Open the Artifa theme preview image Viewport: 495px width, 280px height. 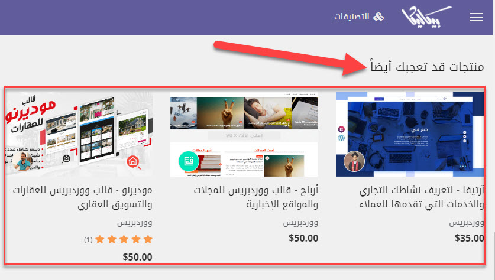pos(410,134)
